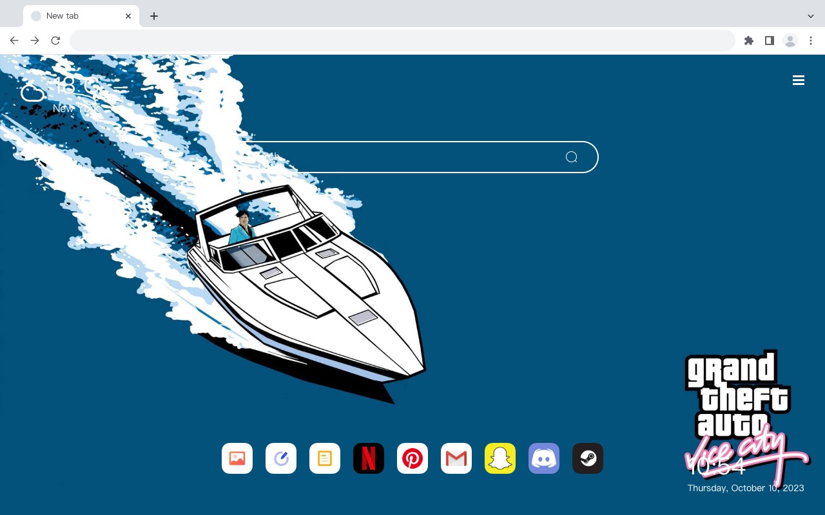Open the Discord shortcut
The width and height of the screenshot is (825, 515).
tap(544, 458)
